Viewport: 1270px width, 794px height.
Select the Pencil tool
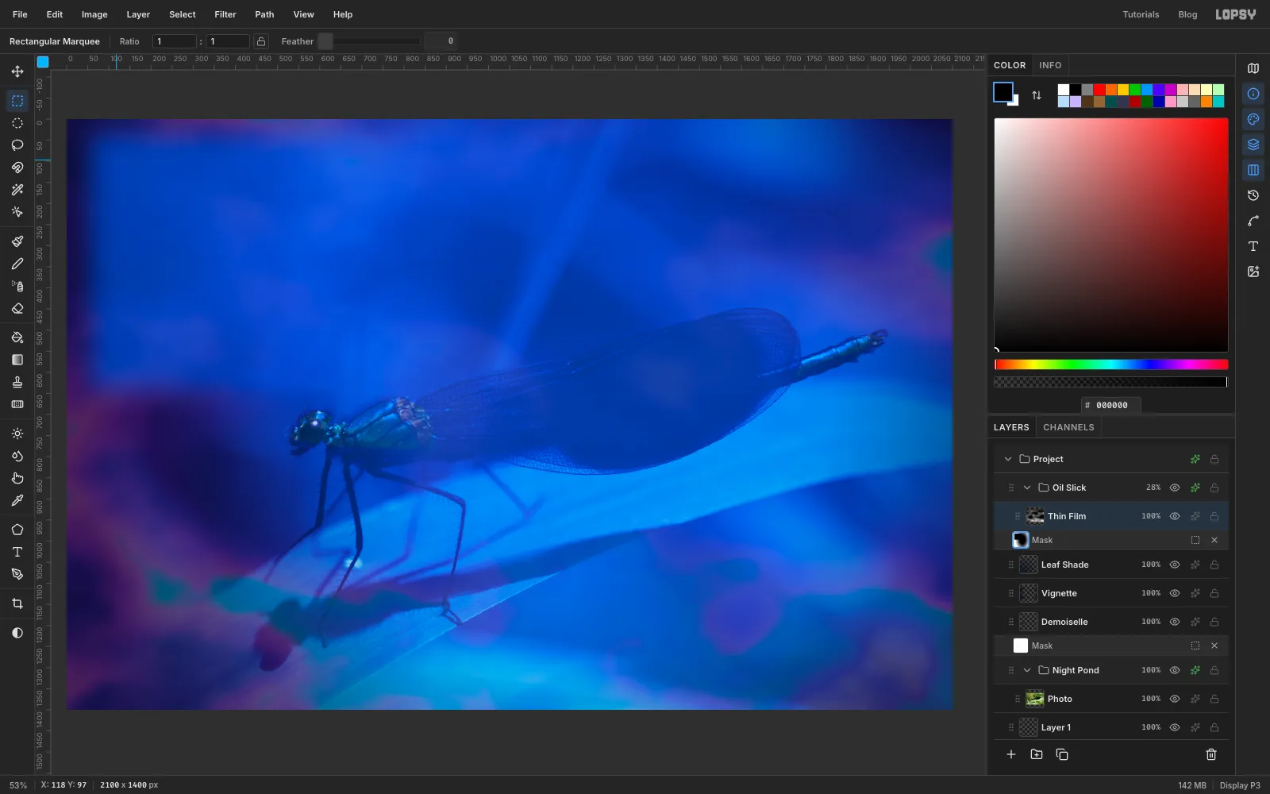[x=17, y=264]
